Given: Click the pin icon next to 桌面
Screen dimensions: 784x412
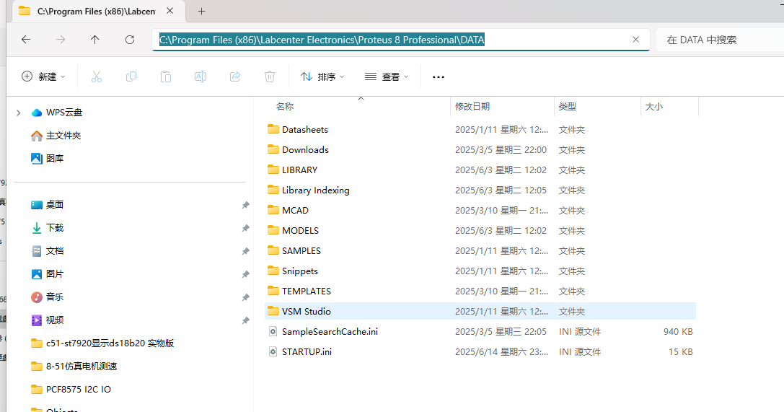Looking at the screenshot, I should coord(245,205).
